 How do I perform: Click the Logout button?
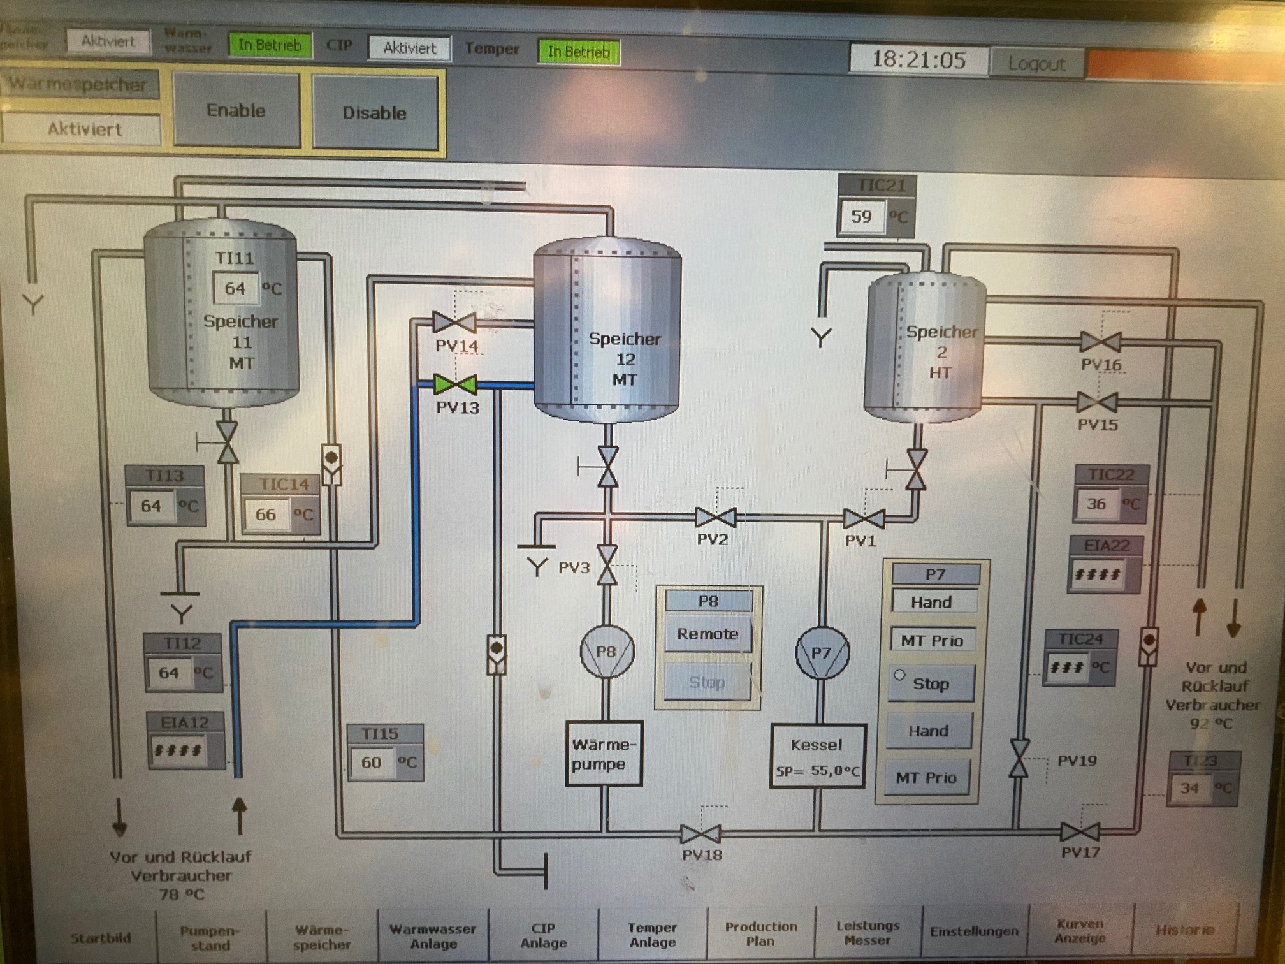pos(1036,63)
